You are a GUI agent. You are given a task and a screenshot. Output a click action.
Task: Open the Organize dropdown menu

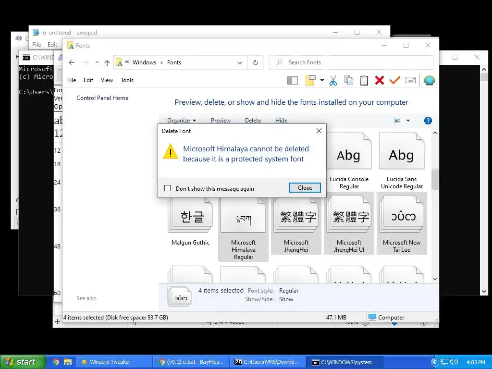[x=181, y=121]
